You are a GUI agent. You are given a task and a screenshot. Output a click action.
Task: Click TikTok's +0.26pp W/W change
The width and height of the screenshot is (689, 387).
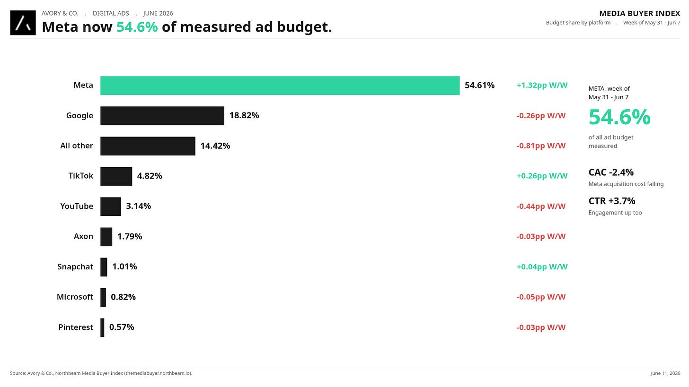point(542,176)
